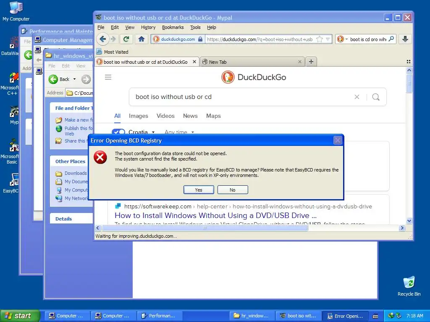430x322 pixels.
Task: Select the EasyBCD desktop shortcut
Action: (x=11, y=183)
